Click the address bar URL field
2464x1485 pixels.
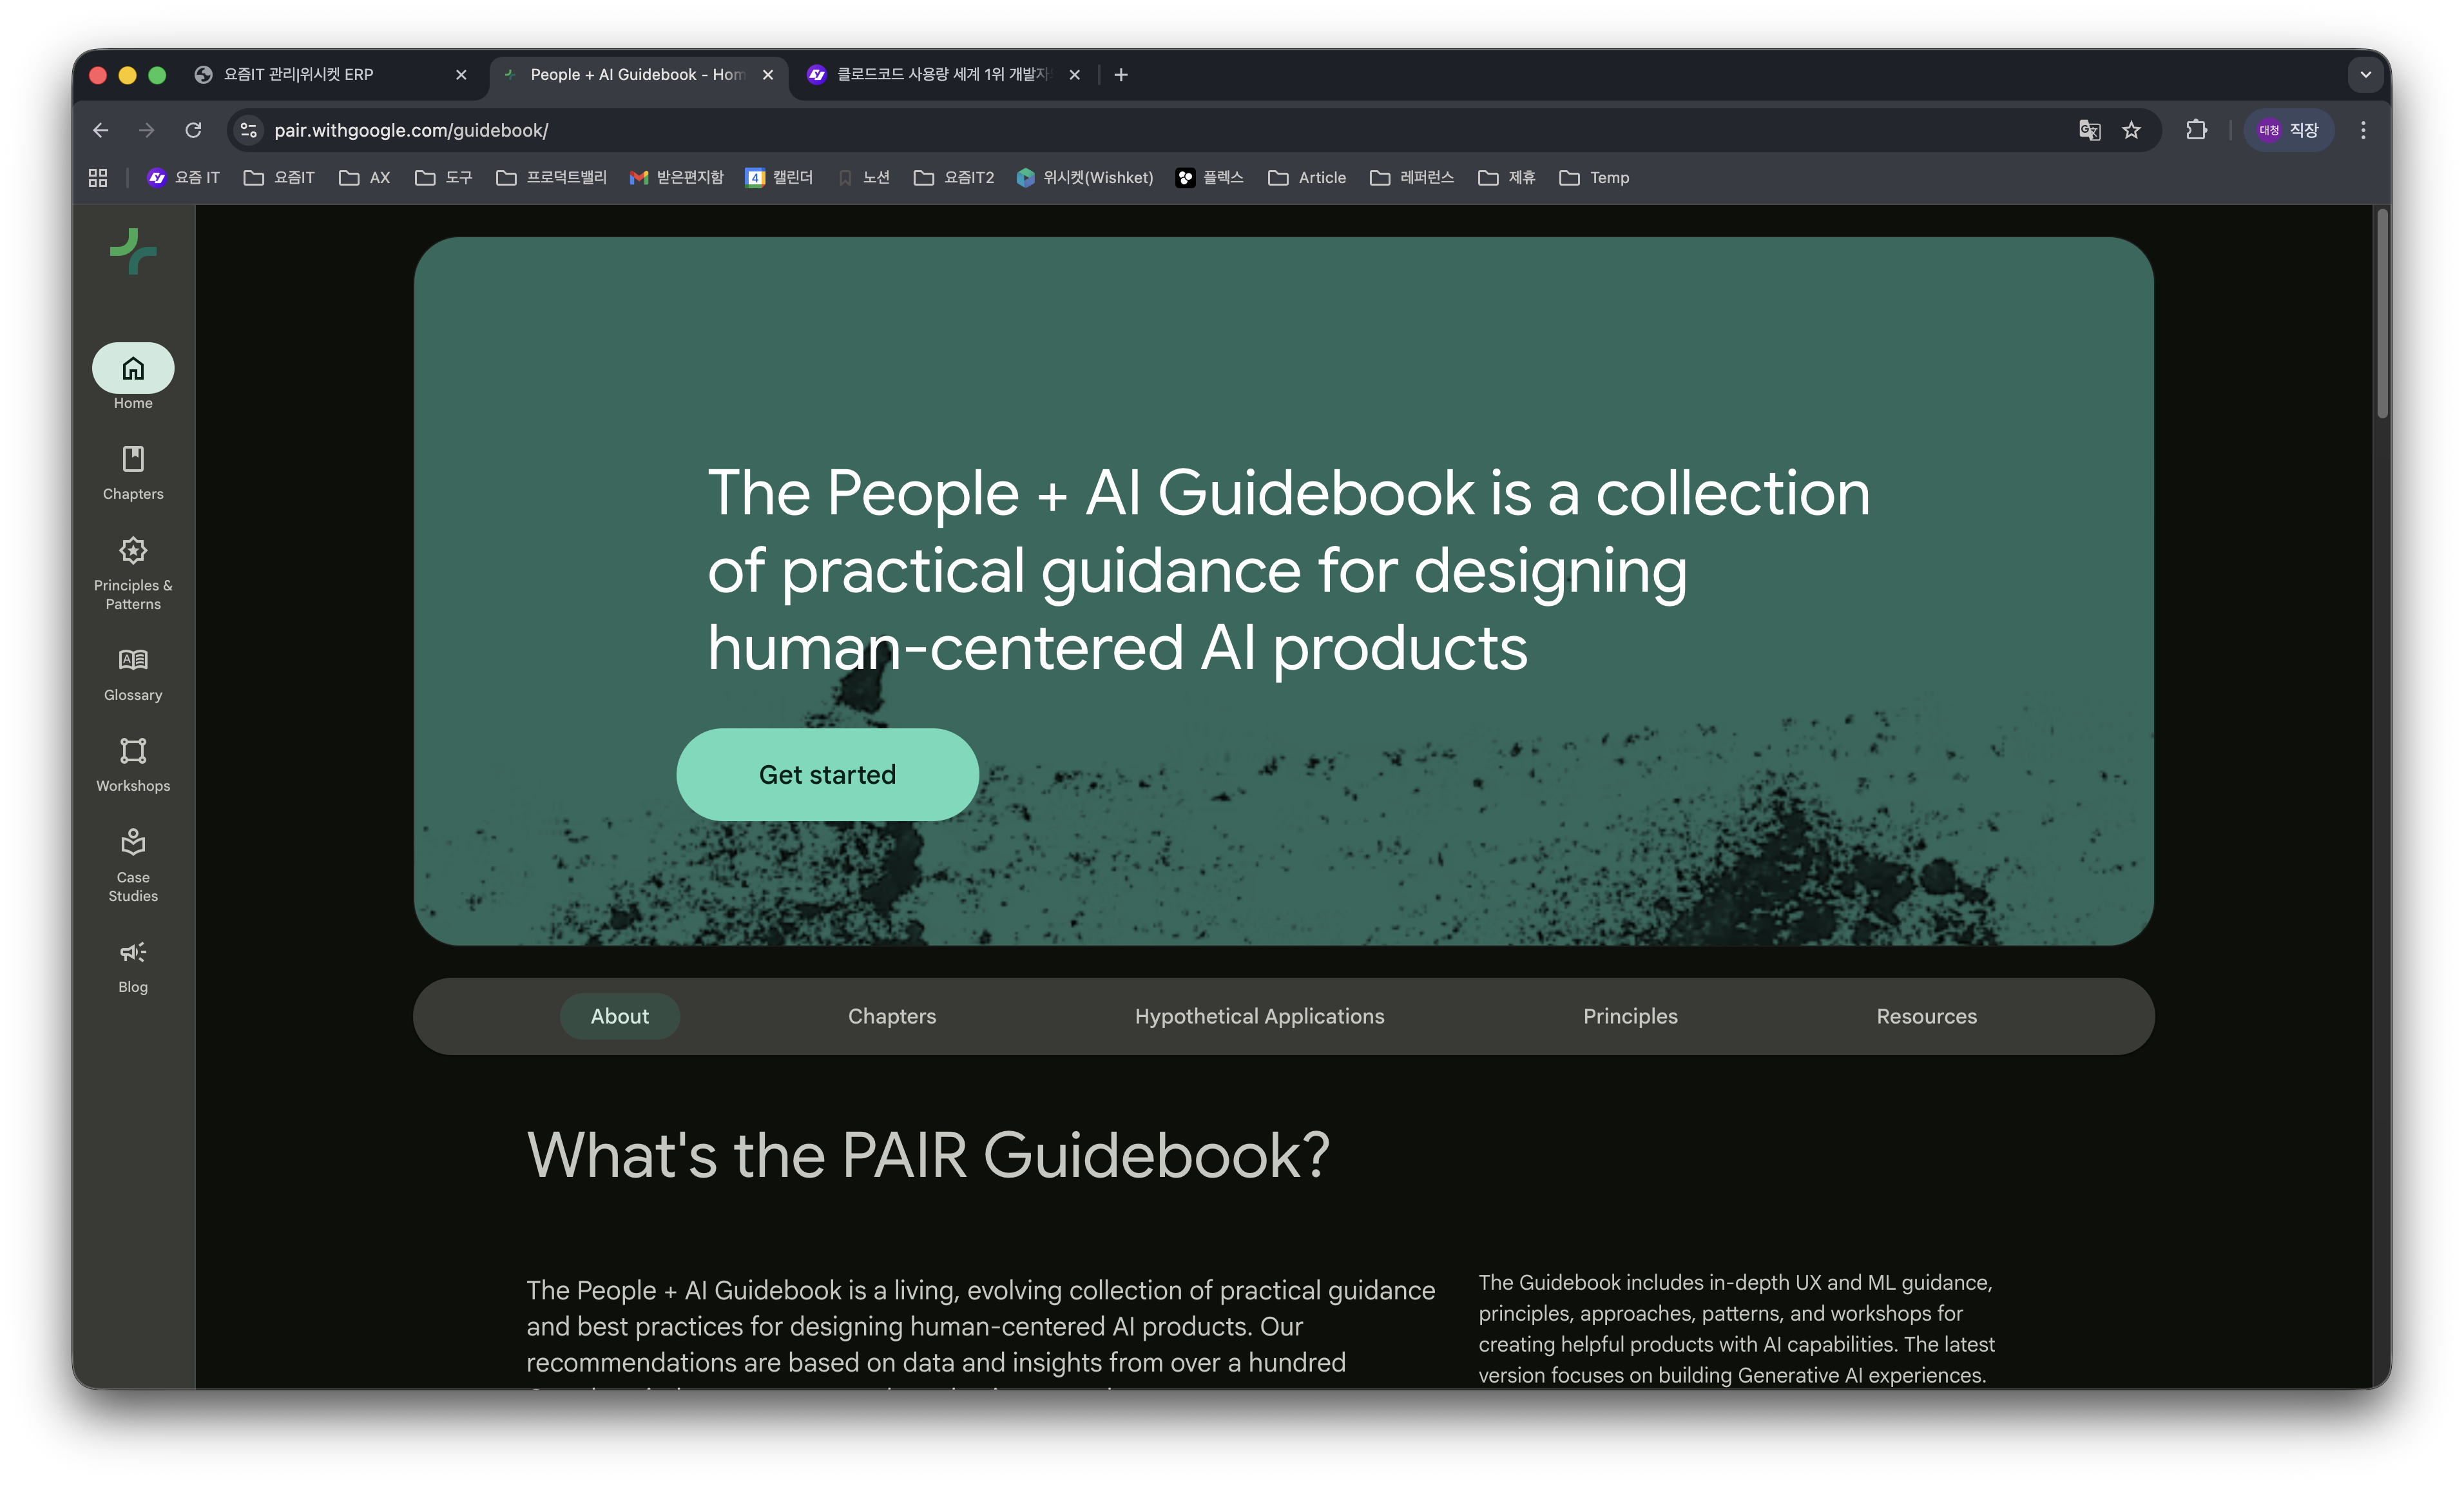click(x=1100, y=130)
